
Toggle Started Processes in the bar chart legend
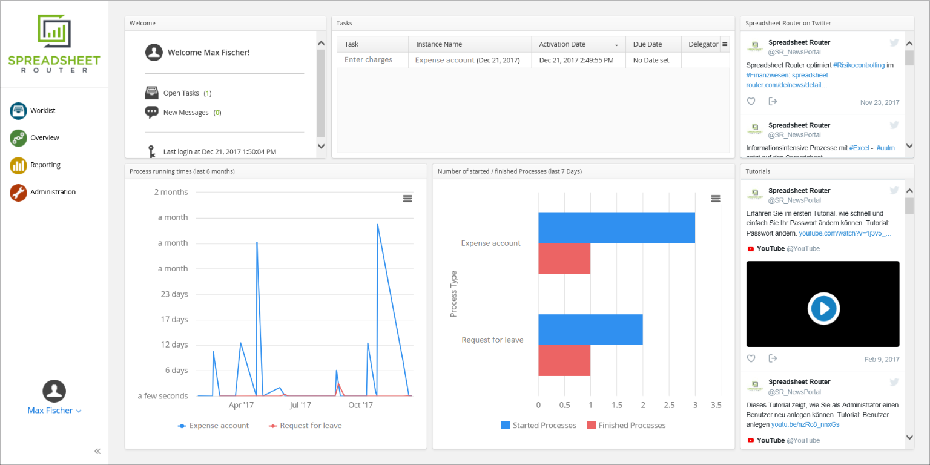538,425
